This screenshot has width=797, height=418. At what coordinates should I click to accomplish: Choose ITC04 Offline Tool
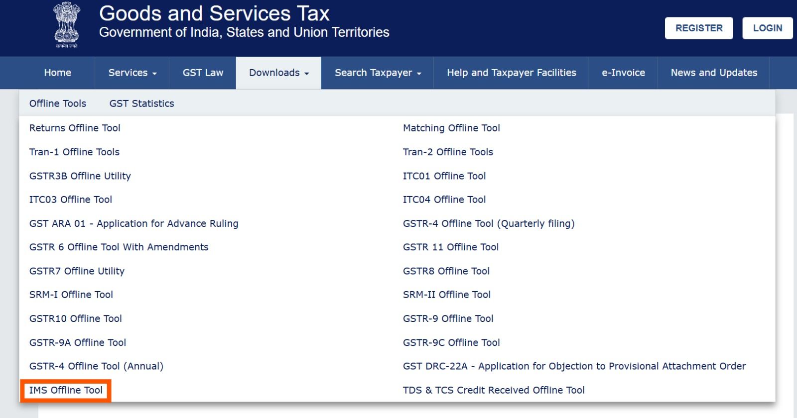click(x=444, y=200)
